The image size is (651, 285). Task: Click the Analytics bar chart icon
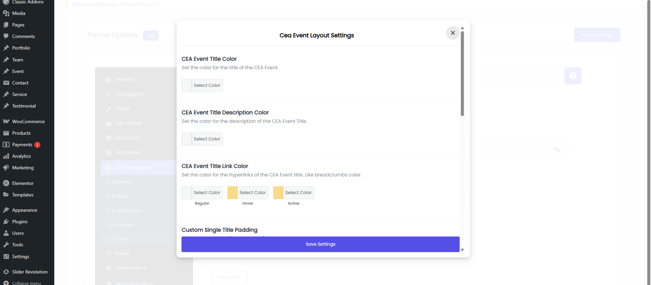[6, 156]
